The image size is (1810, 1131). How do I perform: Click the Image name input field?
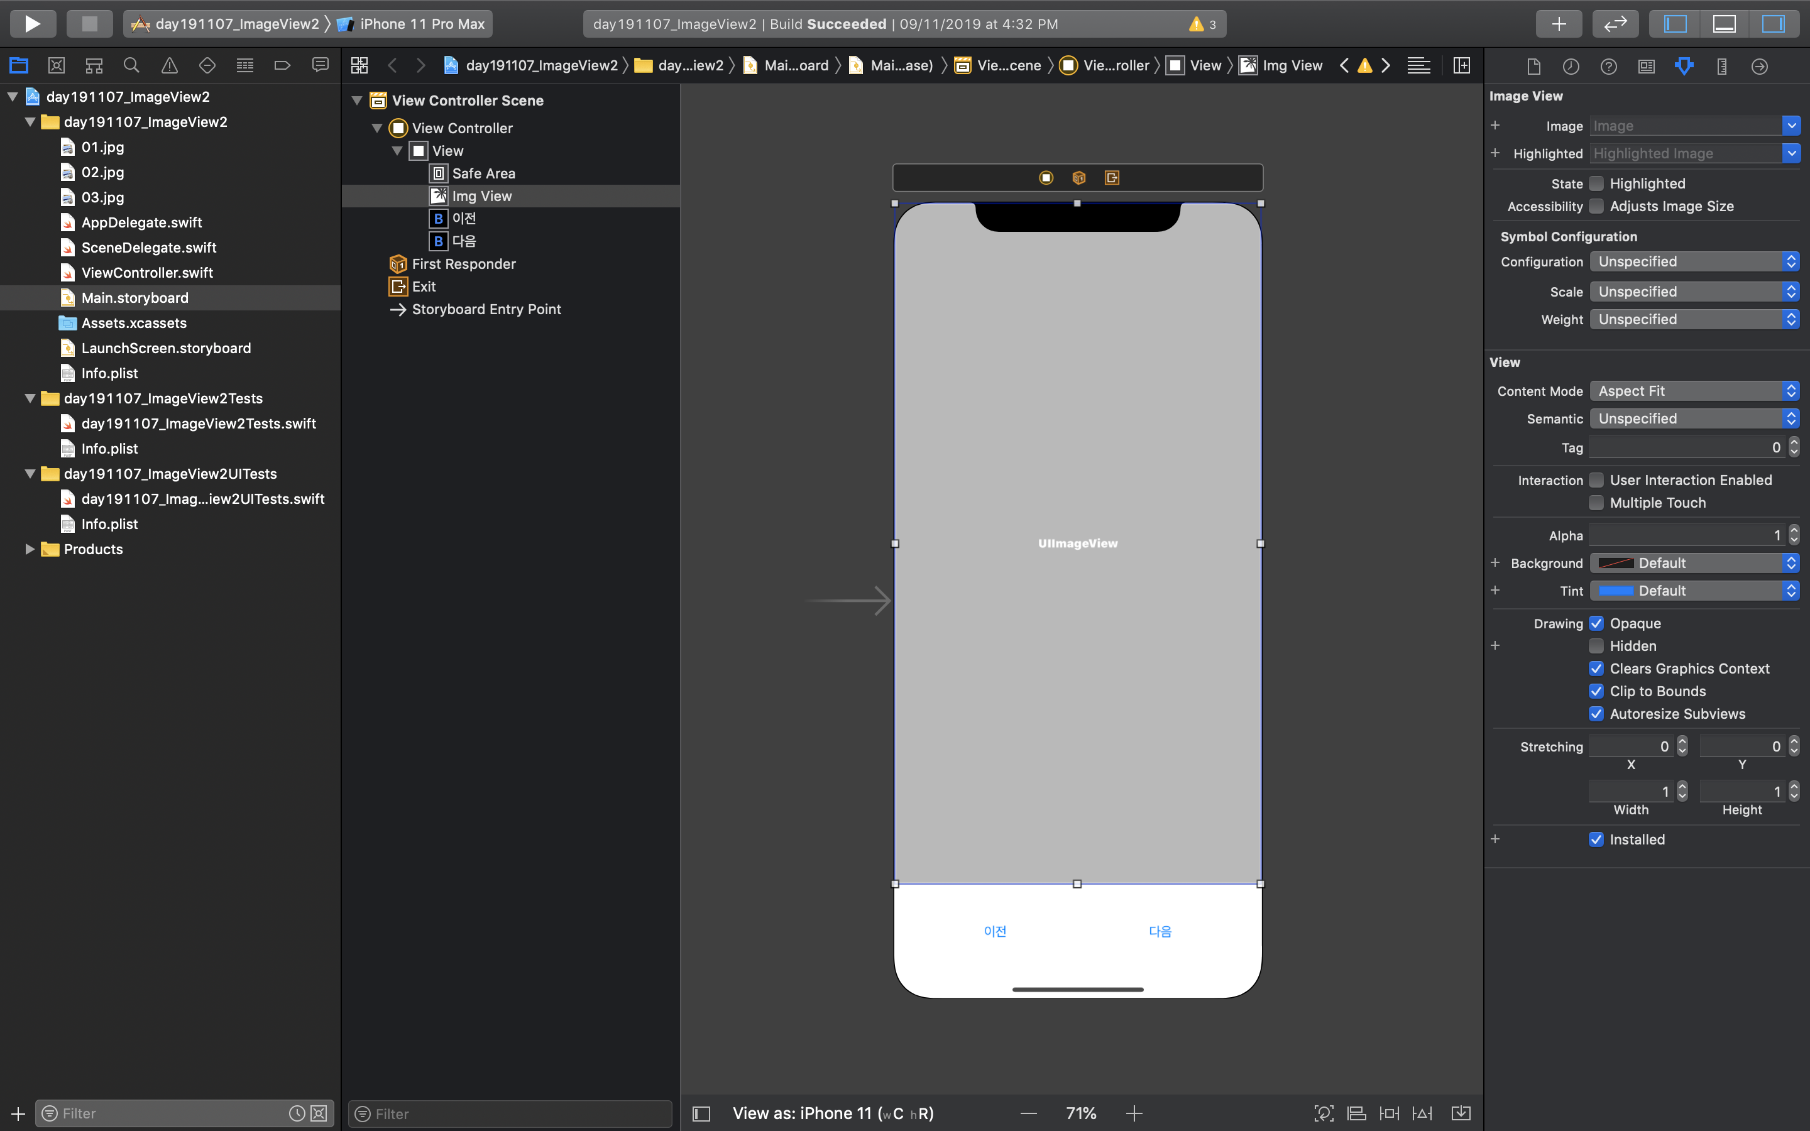click(1686, 126)
